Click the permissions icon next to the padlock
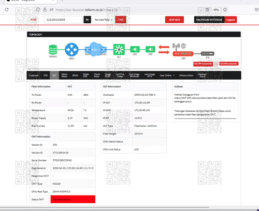 [51, 10]
